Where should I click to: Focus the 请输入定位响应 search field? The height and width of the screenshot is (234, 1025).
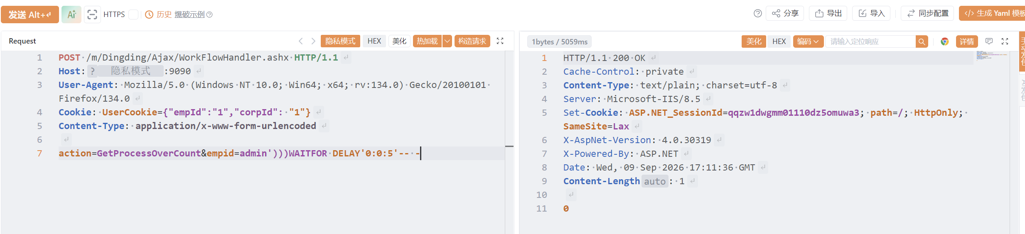click(x=870, y=41)
